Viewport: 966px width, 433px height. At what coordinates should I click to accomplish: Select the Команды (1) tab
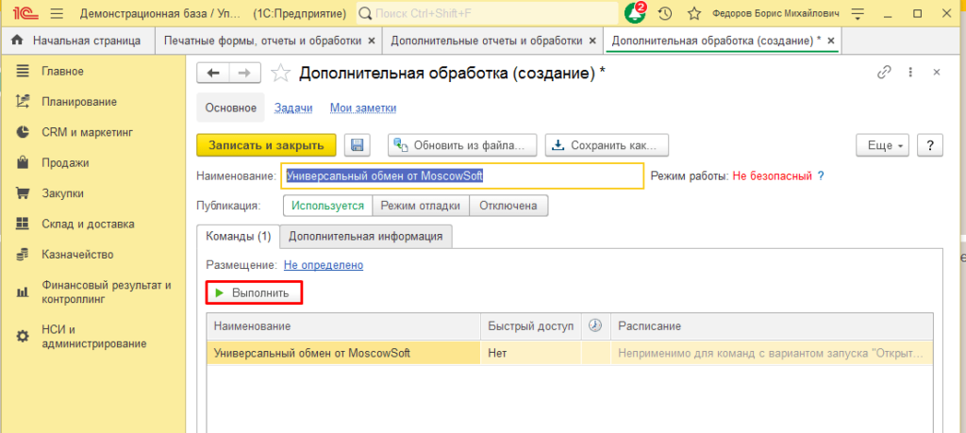coord(239,237)
